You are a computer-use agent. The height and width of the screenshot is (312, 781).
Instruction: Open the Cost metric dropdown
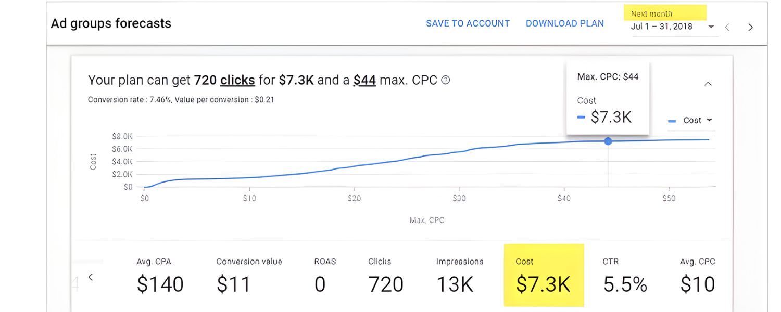(691, 120)
